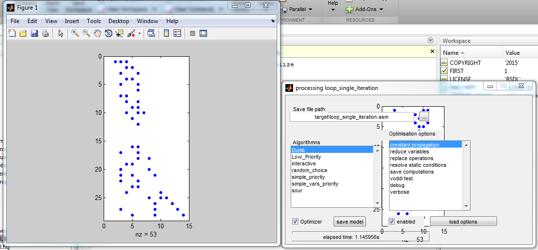
Task: Toggle the Optimizer checkbox
Action: (x=295, y=222)
